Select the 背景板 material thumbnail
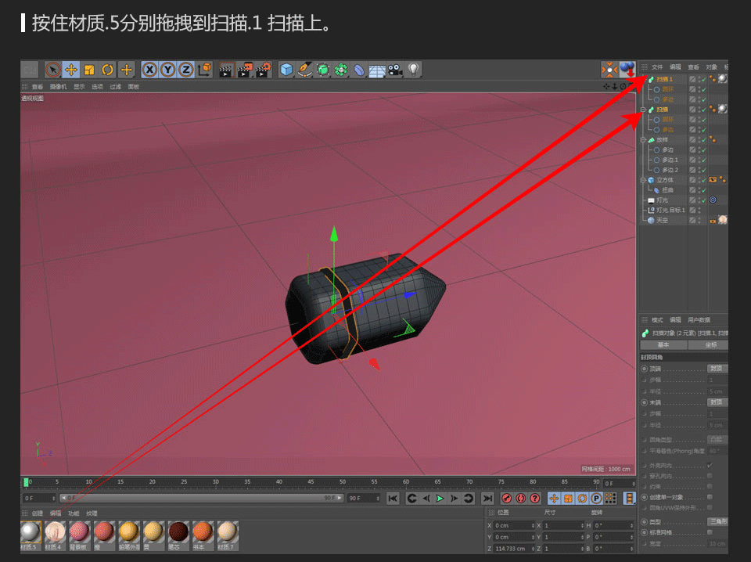This screenshot has width=751, height=562. 78,532
